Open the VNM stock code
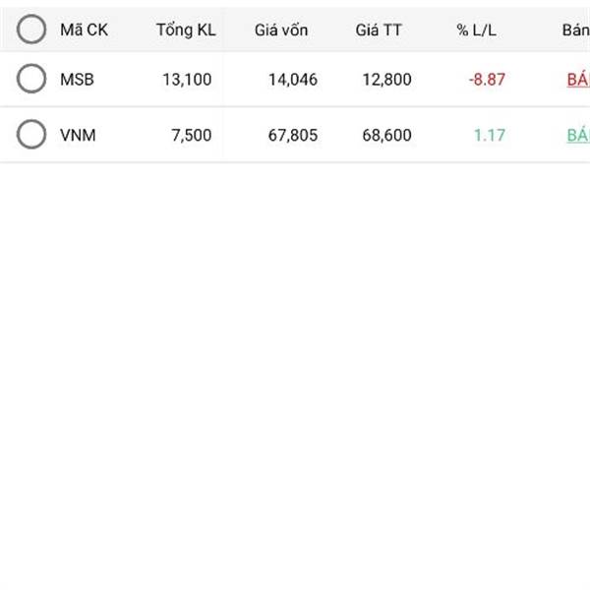590x590 pixels. click(78, 136)
